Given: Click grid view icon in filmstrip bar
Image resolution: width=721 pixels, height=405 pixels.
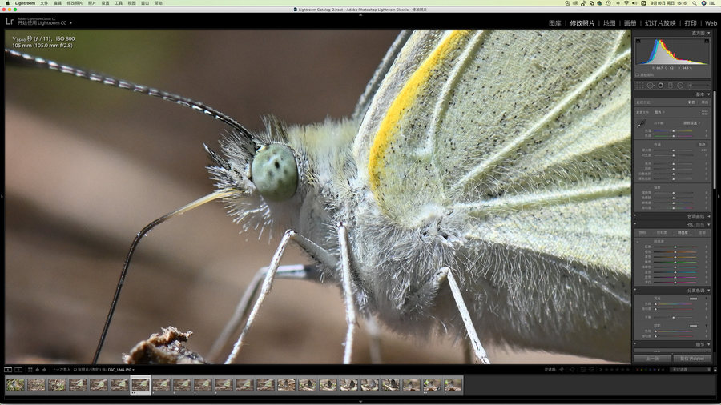Looking at the screenshot, I should (x=30, y=370).
